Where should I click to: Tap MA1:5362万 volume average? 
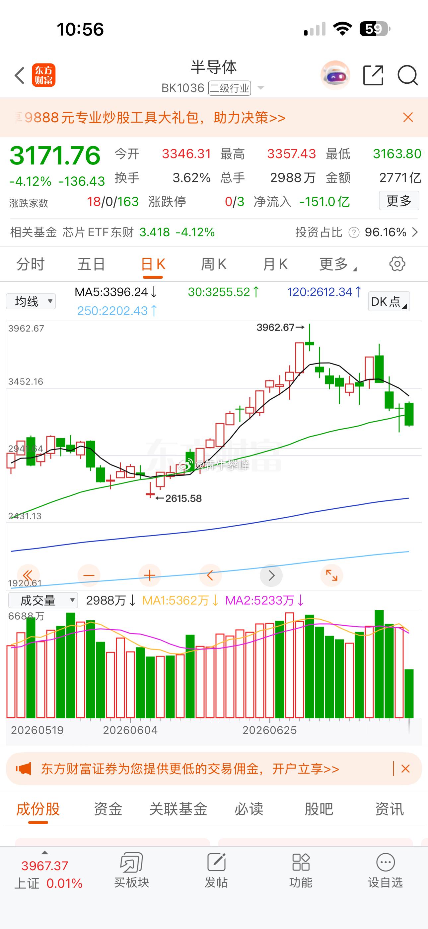pos(180,600)
